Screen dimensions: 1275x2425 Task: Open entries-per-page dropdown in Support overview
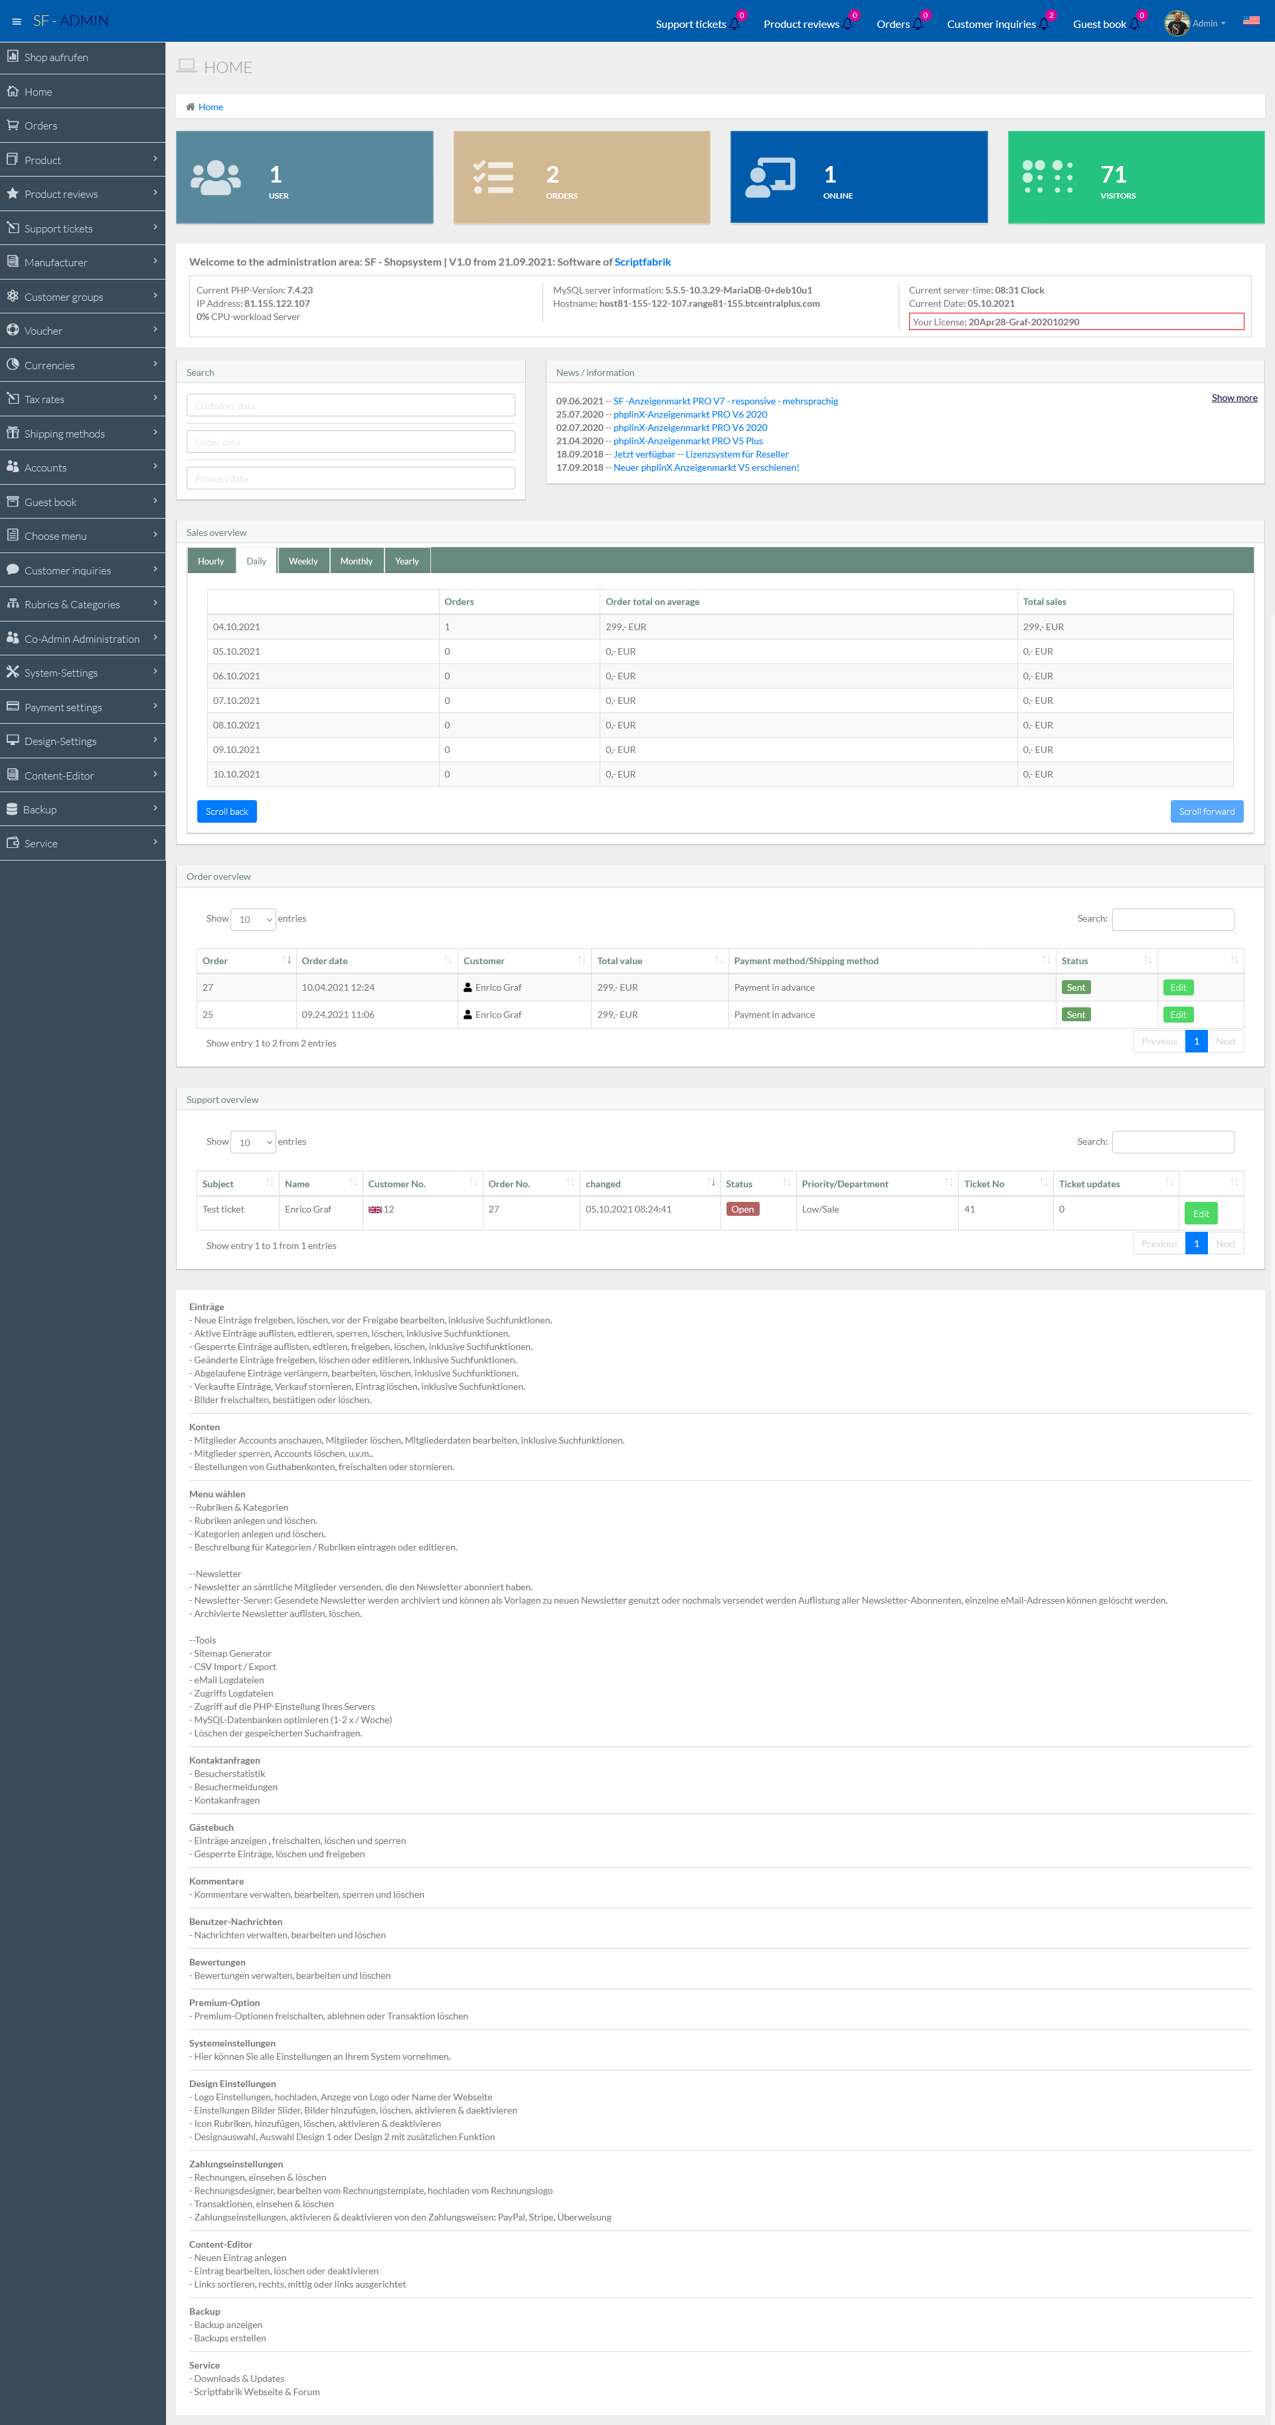pos(252,1142)
